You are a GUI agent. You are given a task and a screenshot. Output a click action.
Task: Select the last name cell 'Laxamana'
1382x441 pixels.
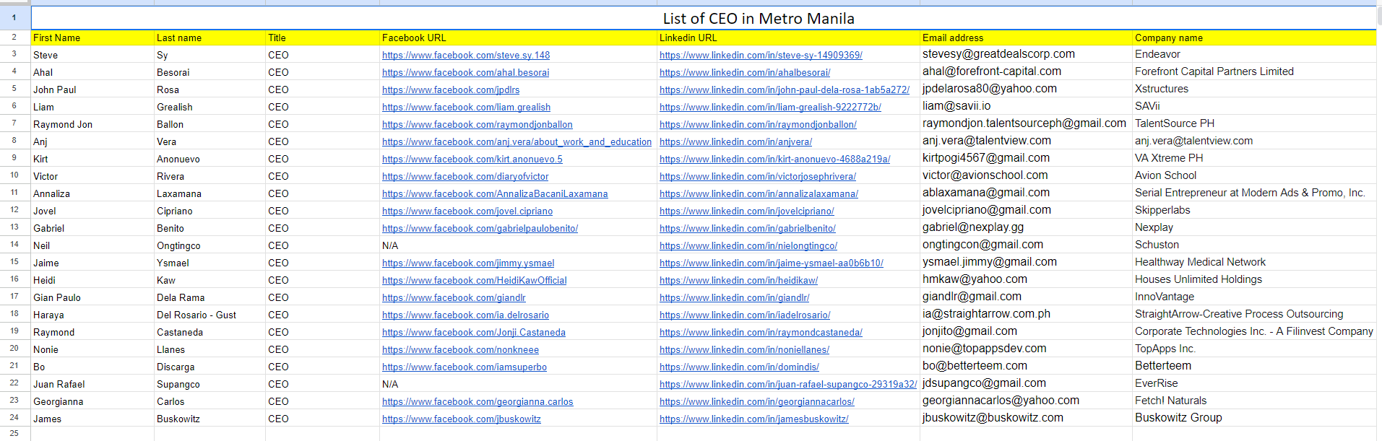(210, 193)
